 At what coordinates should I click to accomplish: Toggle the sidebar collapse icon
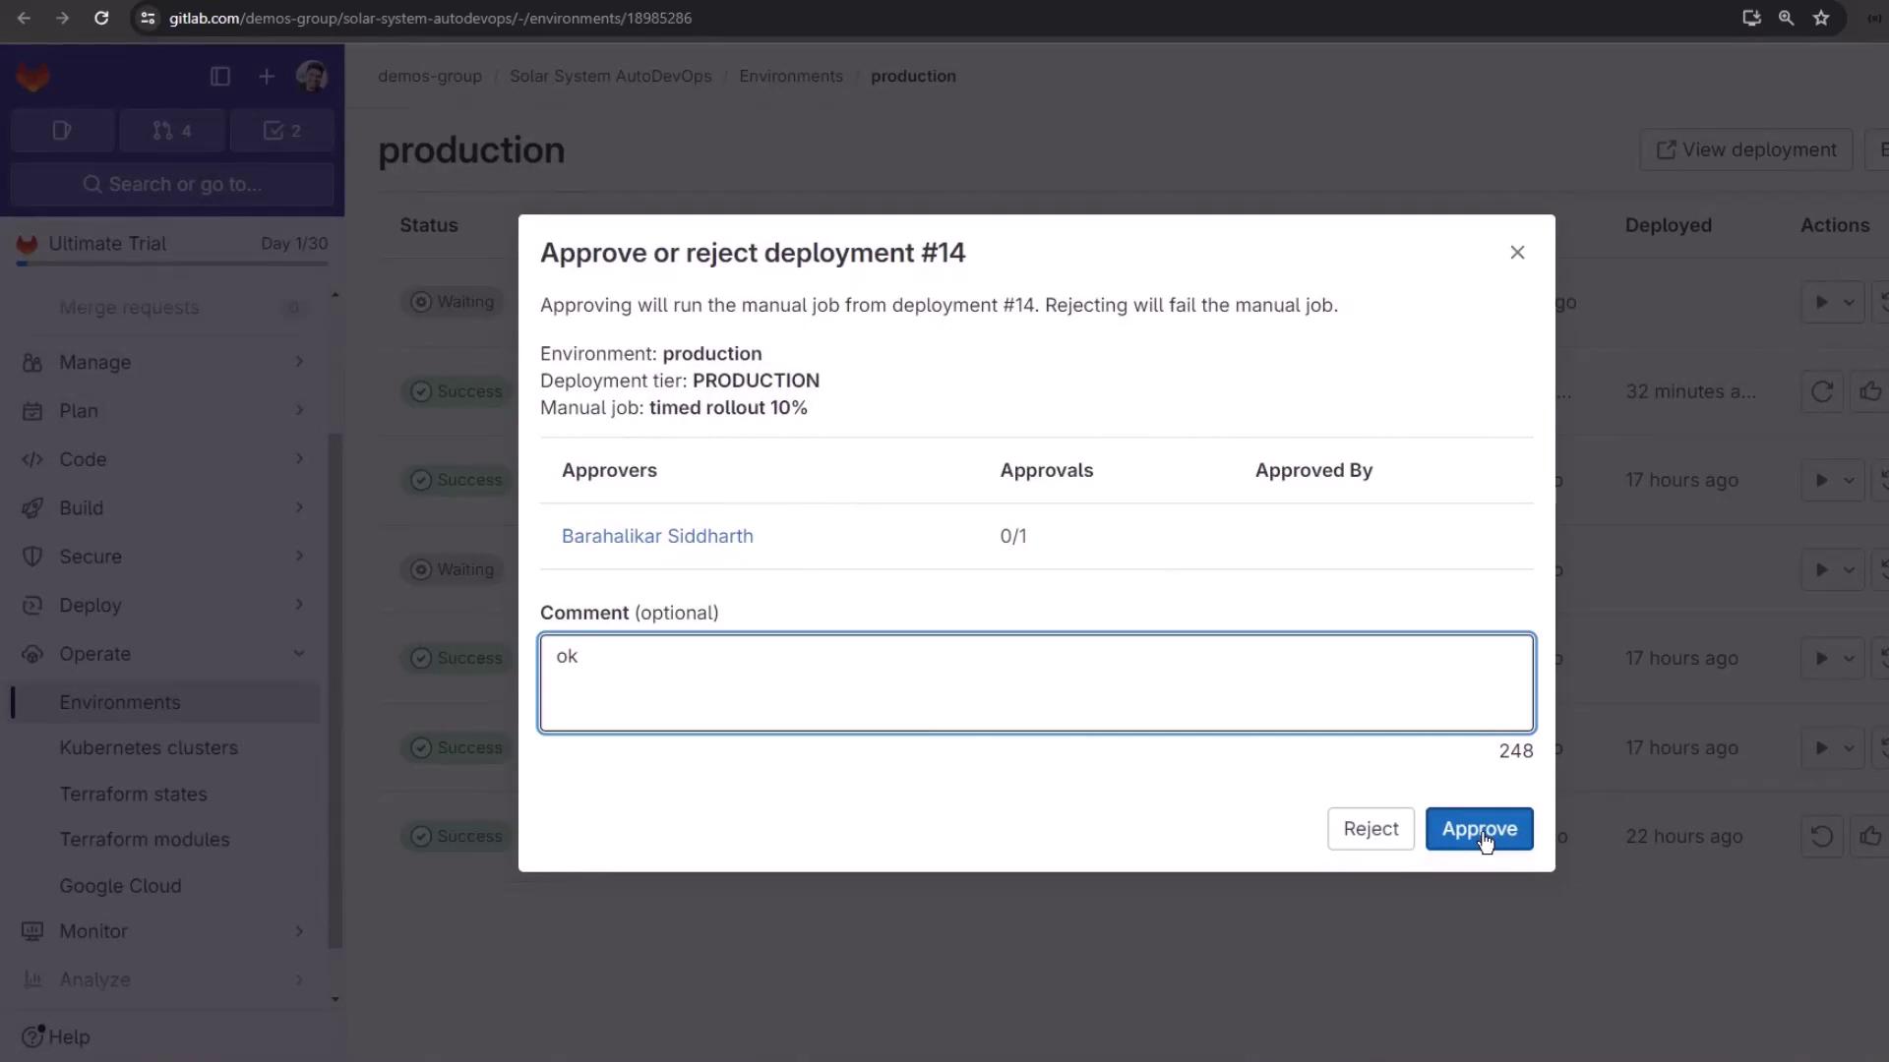pos(220,77)
